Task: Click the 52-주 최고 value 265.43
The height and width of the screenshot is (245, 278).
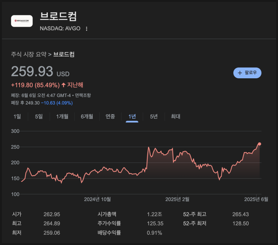Action: (x=241, y=214)
